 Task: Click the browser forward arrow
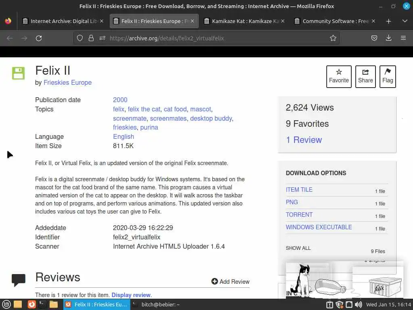pos(24,38)
